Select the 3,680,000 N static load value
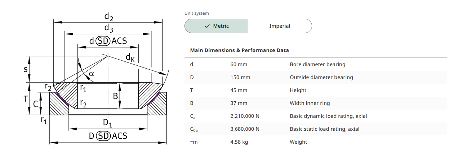 (245, 129)
